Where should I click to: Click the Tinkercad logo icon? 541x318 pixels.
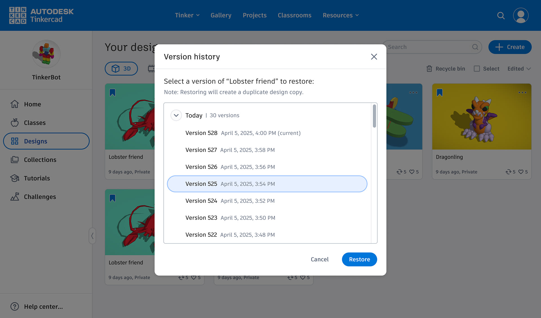18,15
